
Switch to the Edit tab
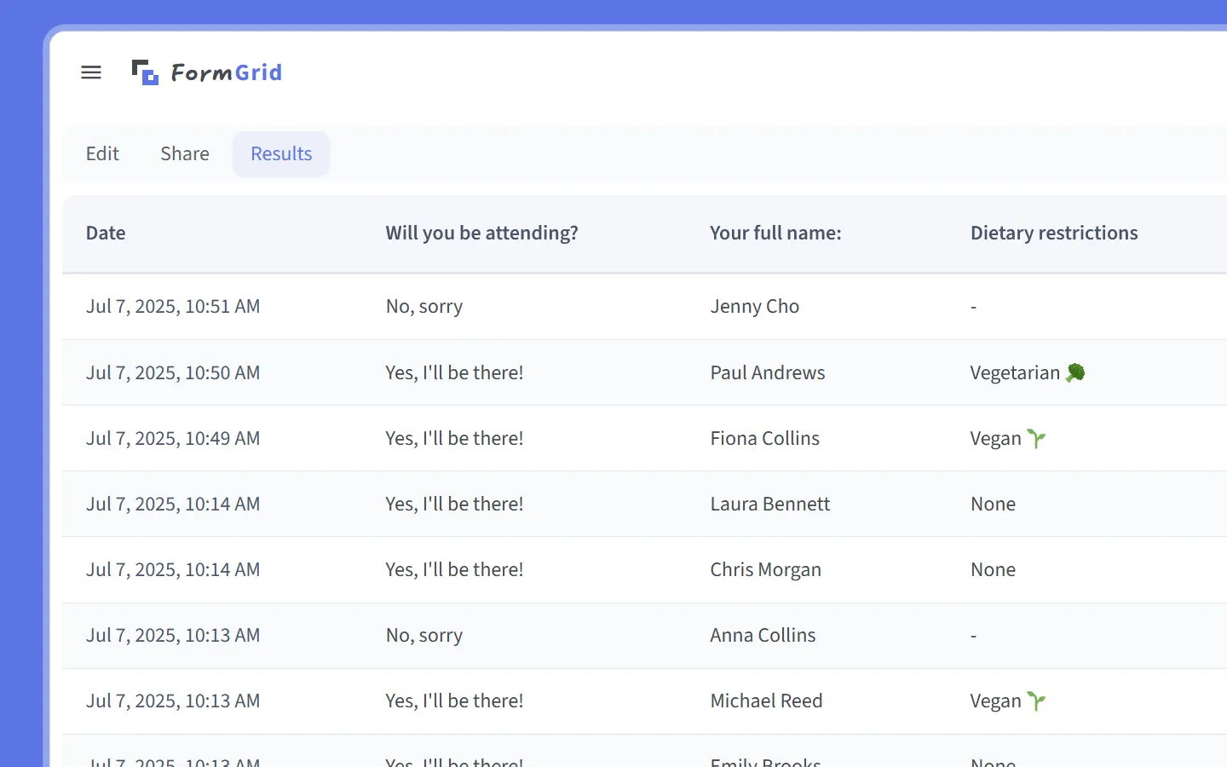102,153
